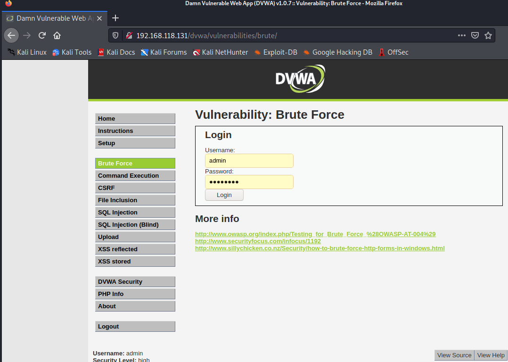Open the Instructions menu item
The width and height of the screenshot is (508, 362).
tap(135, 131)
